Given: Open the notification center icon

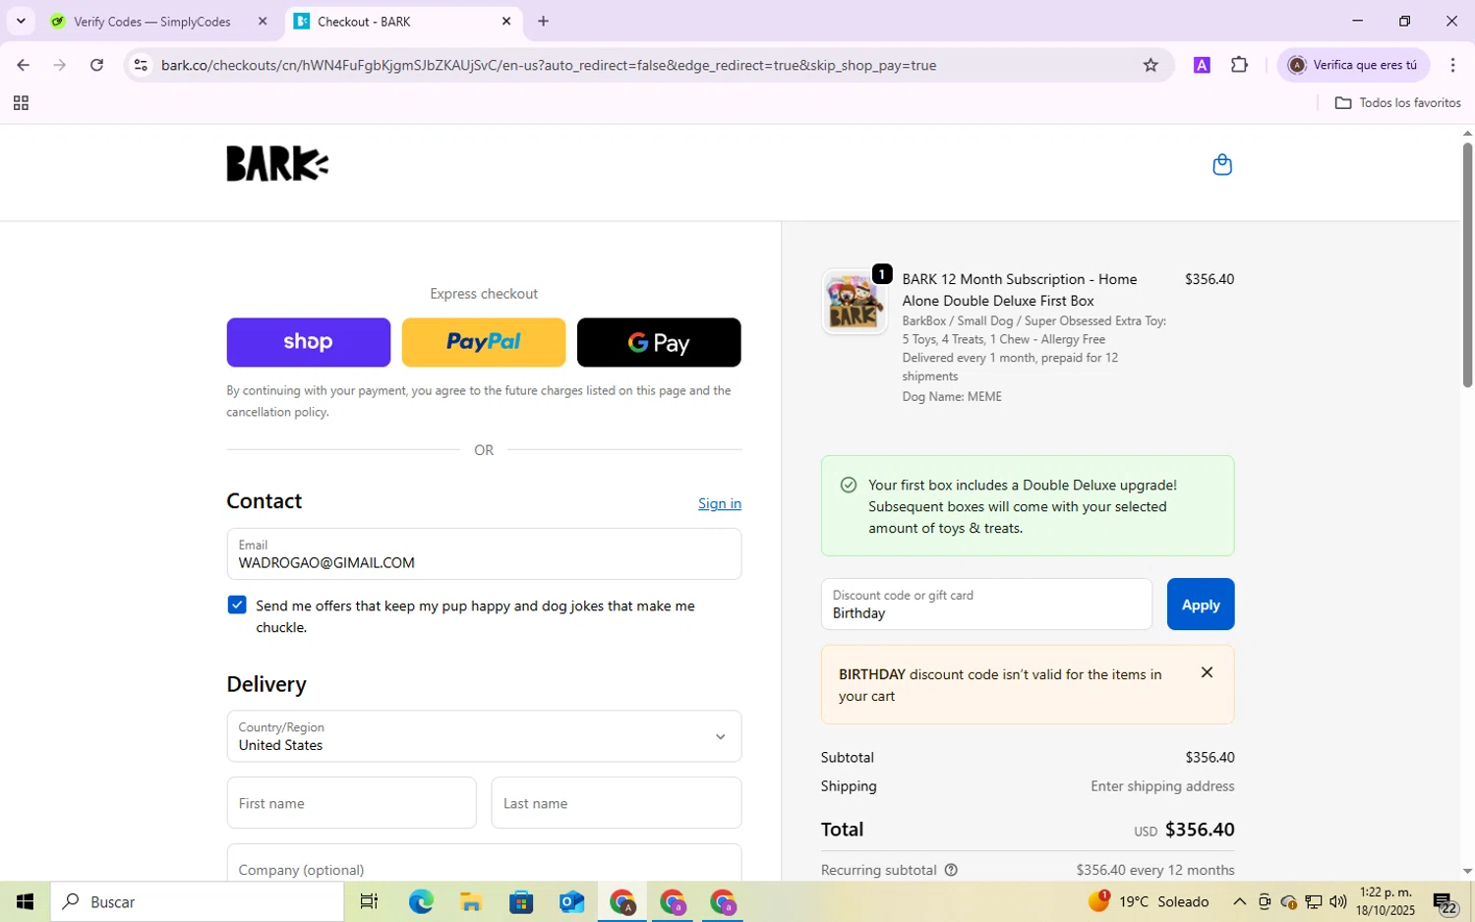Looking at the screenshot, I should tap(1445, 901).
